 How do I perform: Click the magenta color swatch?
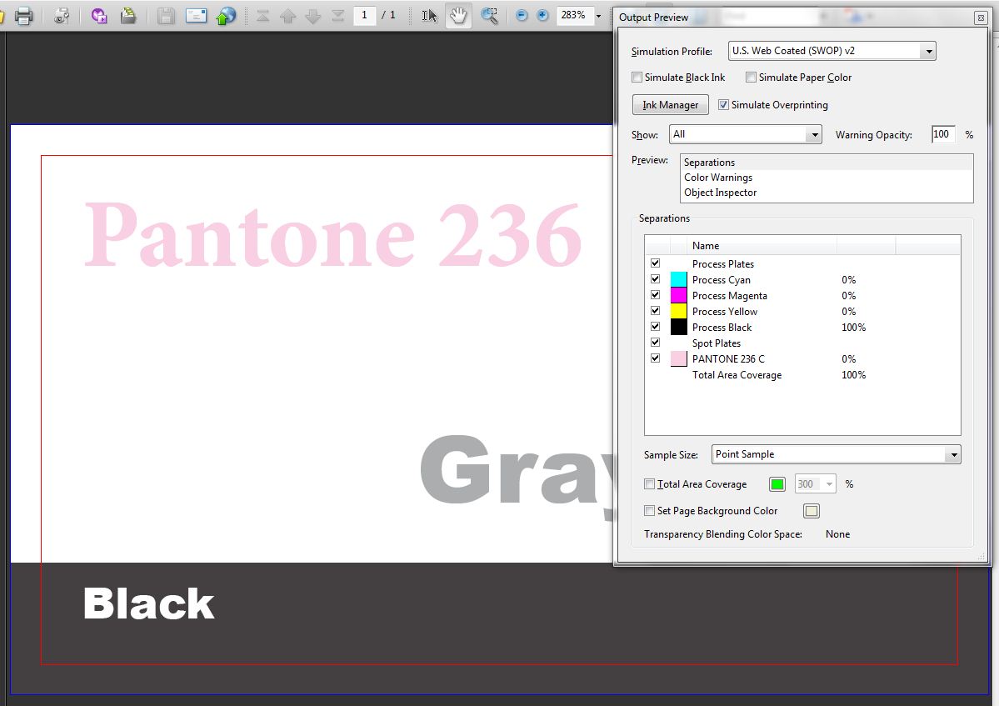click(678, 296)
